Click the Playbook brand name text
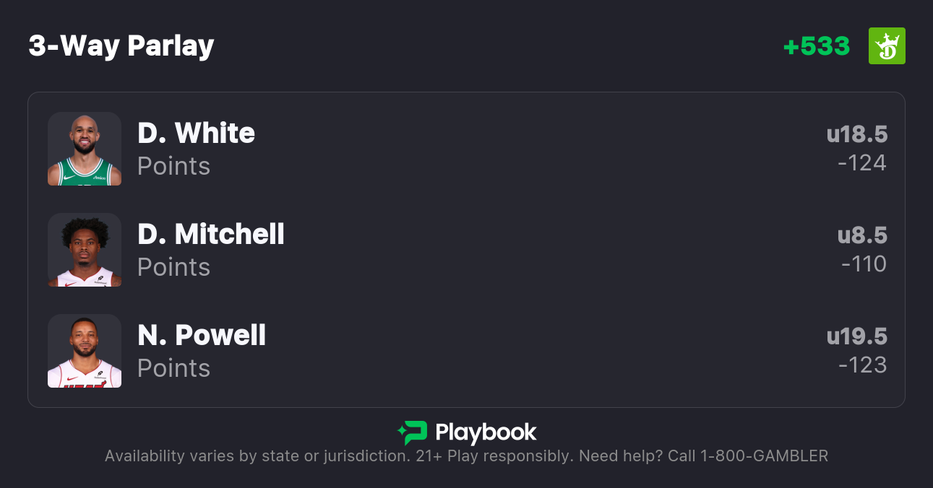 (x=486, y=432)
